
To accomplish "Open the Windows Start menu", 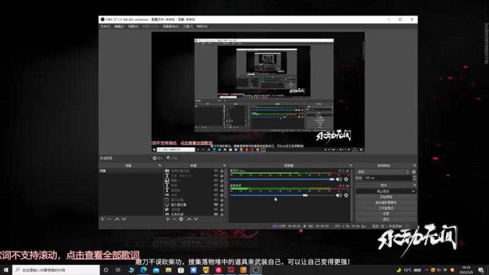I will coord(6,270).
